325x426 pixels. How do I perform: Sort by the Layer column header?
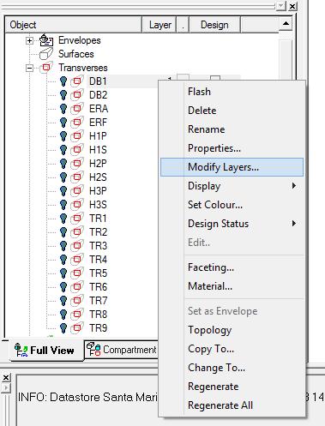tap(159, 25)
